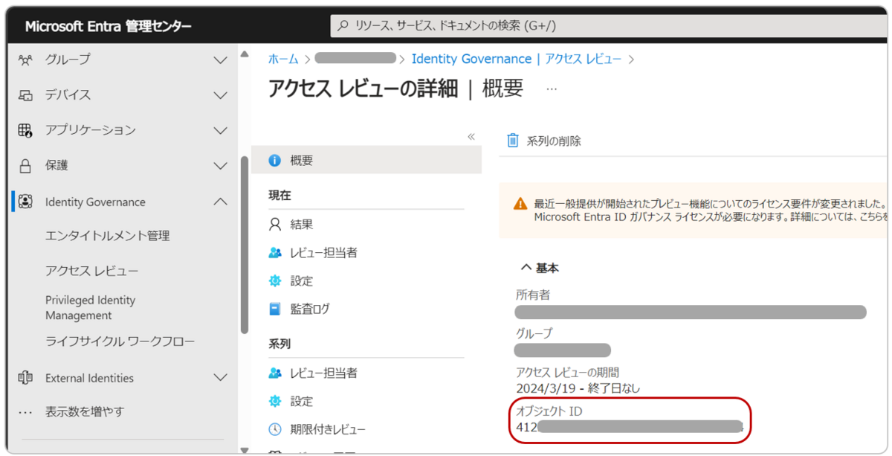The image size is (892, 456).
Task: Click the 結果 person icon
Action: coord(275,224)
